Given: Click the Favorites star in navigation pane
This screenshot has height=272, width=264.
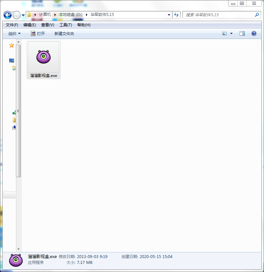Looking at the screenshot, I should [11, 45].
